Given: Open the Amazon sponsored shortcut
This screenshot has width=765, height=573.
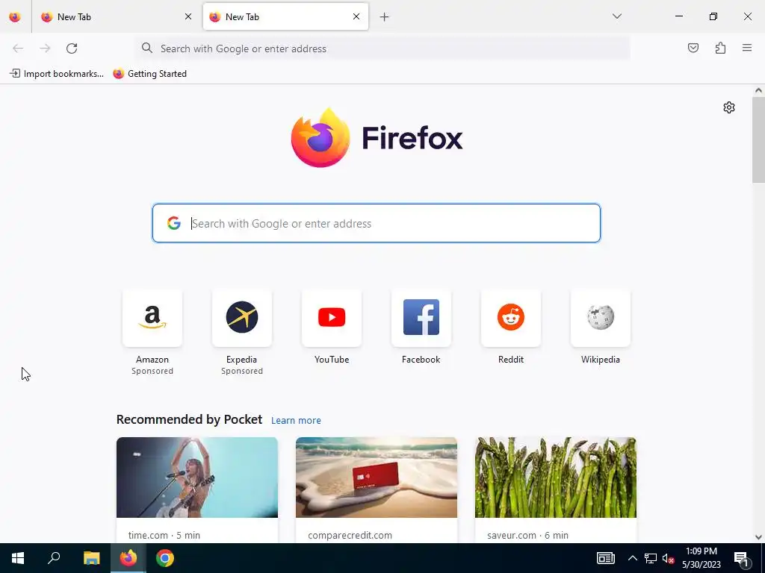Looking at the screenshot, I should pos(152,317).
